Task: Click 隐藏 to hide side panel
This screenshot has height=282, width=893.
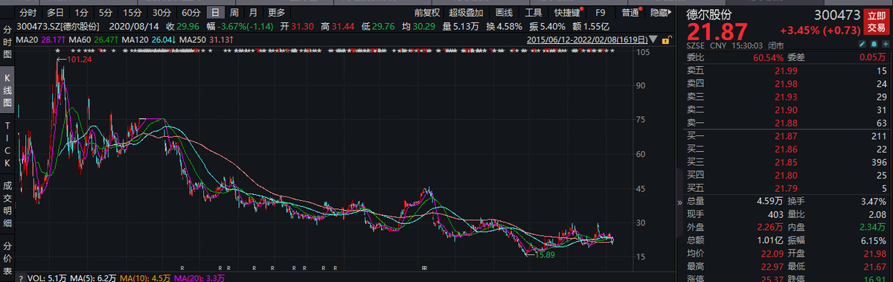Action: 661,12
